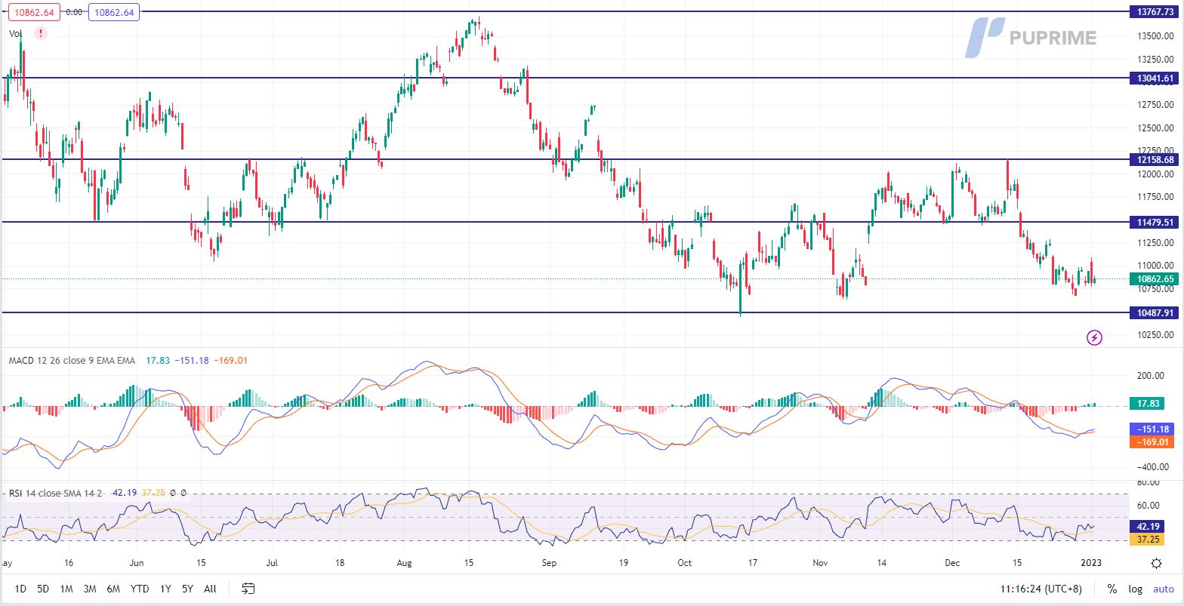1184x606 pixels.
Task: Select the 6M time range
Action: coord(113,589)
